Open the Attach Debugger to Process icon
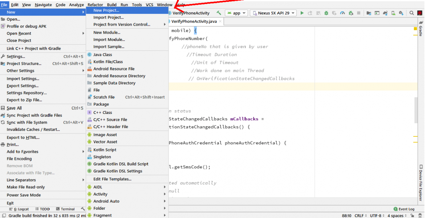This screenshot has height=218, width=425. coord(350,12)
